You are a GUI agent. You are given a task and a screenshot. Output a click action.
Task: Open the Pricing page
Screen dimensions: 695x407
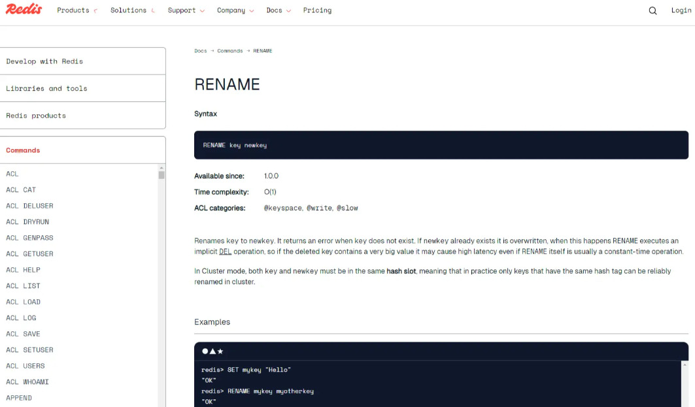[x=317, y=10]
